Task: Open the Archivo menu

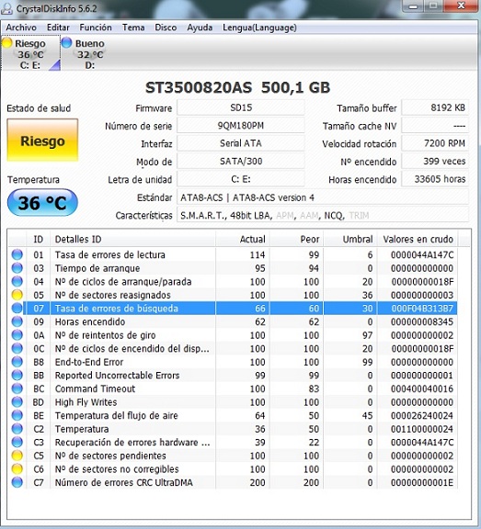Action: 21,28
